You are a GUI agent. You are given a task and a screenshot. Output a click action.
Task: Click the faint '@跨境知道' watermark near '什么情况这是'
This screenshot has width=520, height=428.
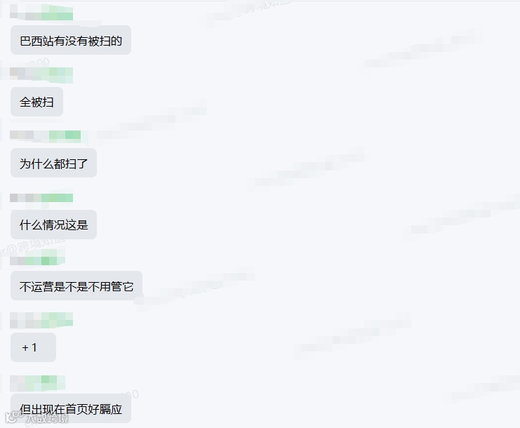(33, 246)
